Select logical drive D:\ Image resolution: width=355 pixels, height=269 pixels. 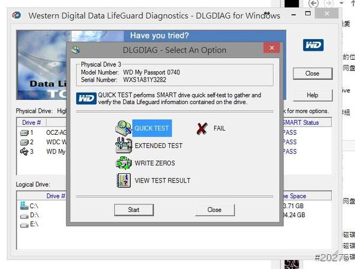34,215
